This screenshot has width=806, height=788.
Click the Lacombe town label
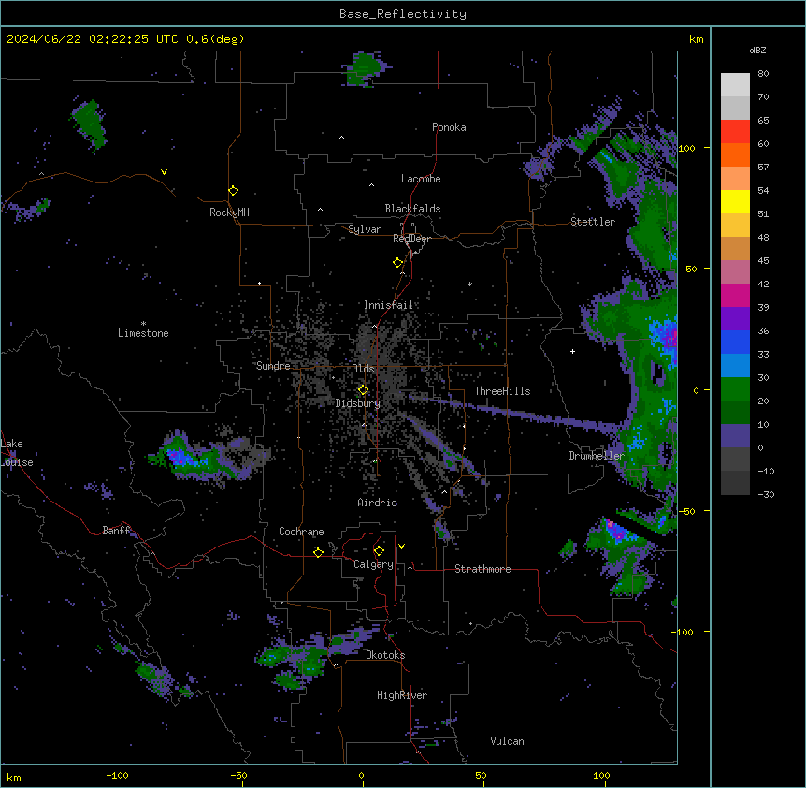(421, 179)
